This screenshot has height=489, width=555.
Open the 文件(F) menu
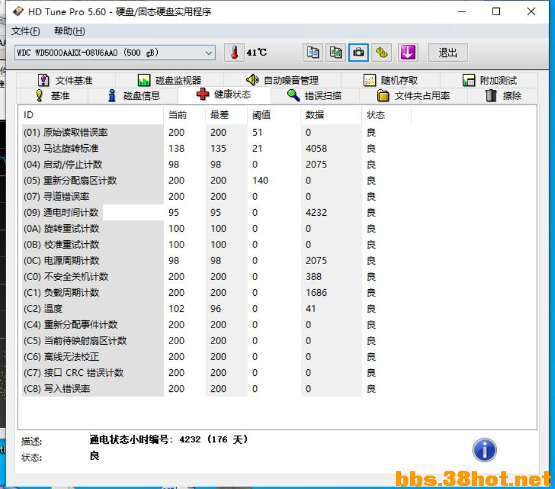pyautogui.click(x=26, y=31)
